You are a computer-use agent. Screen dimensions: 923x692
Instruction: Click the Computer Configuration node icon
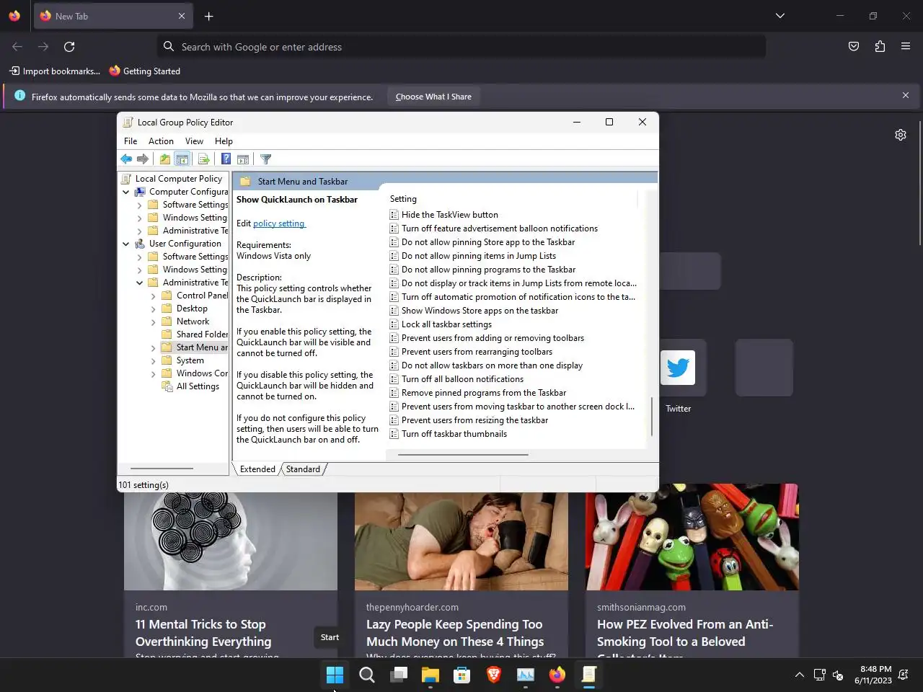(x=140, y=192)
